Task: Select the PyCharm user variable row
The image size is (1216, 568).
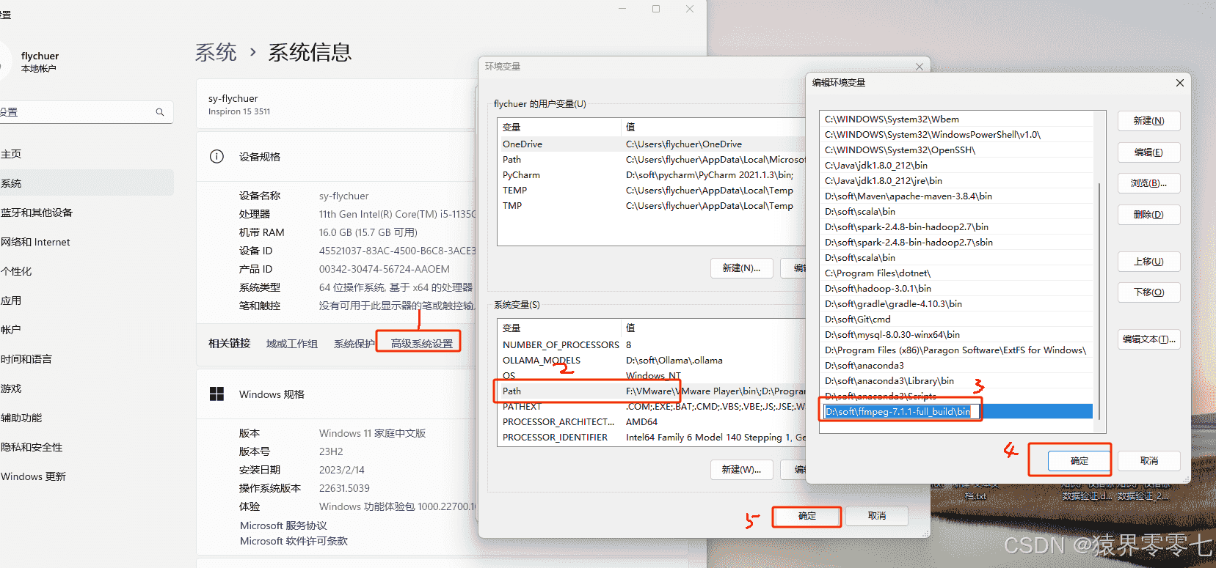Action: point(652,175)
